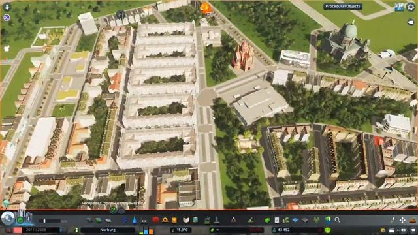This screenshot has height=235, width=418.
Task: Adjust the small slider beside the info globe
Action: [50, 221]
